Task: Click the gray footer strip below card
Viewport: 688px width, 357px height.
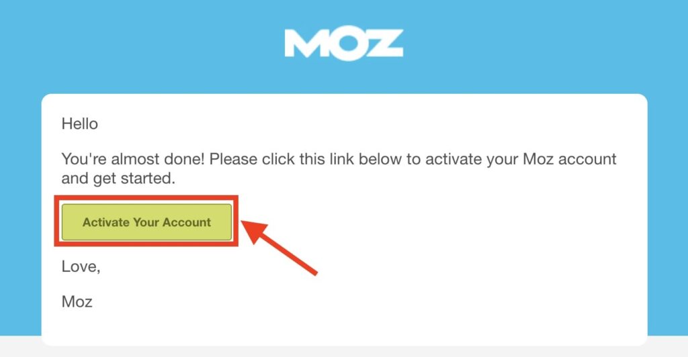Action: coord(344,352)
